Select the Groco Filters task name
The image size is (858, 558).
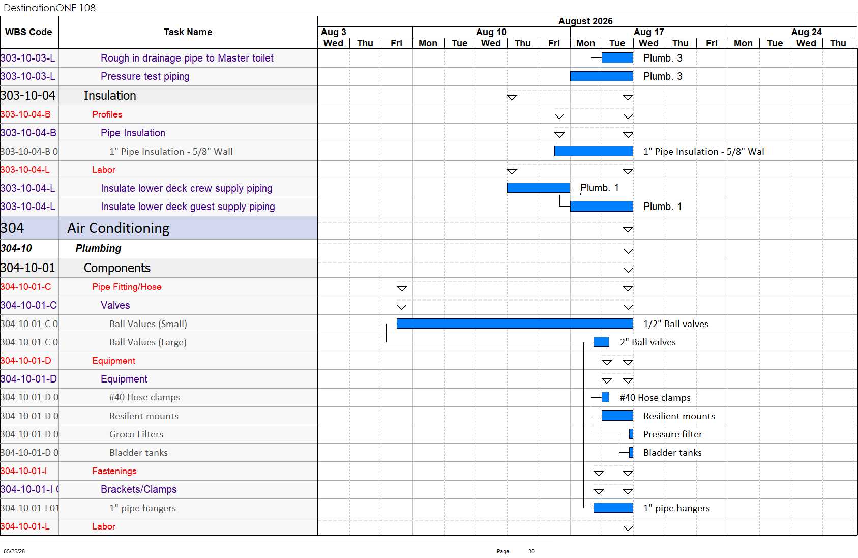click(136, 434)
